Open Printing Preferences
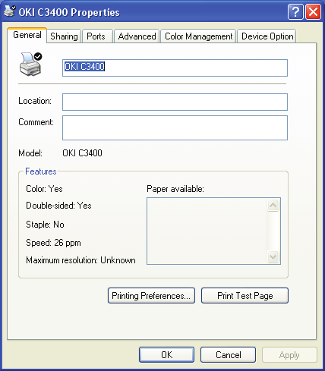 tap(151, 295)
